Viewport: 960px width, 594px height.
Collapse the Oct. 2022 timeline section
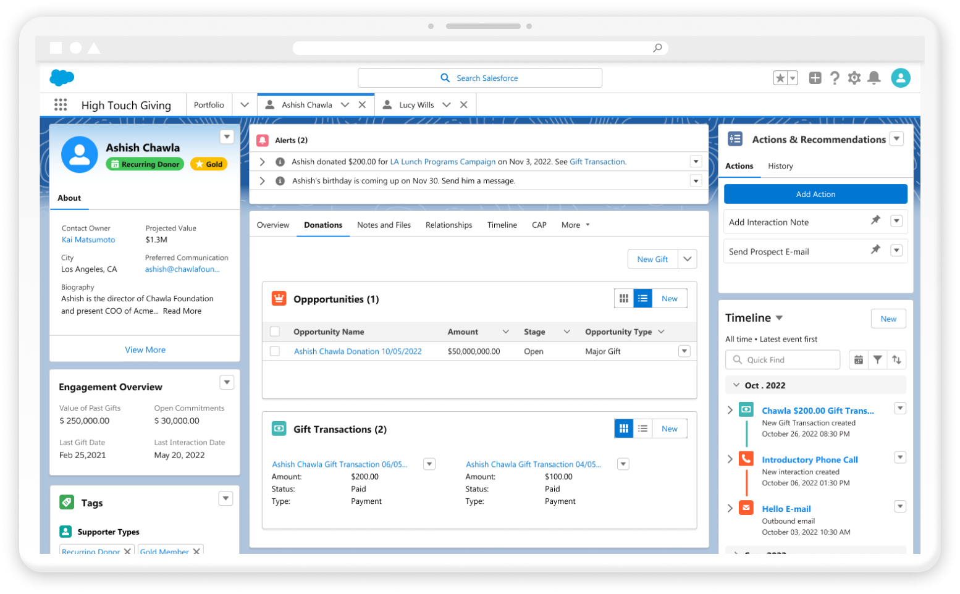pos(736,385)
